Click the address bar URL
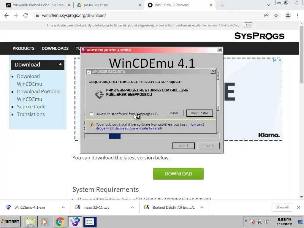304x228 pixels. tap(74, 15)
